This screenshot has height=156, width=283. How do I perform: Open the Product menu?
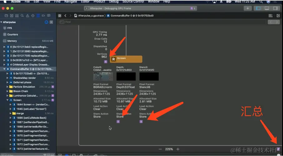pos(99,2)
